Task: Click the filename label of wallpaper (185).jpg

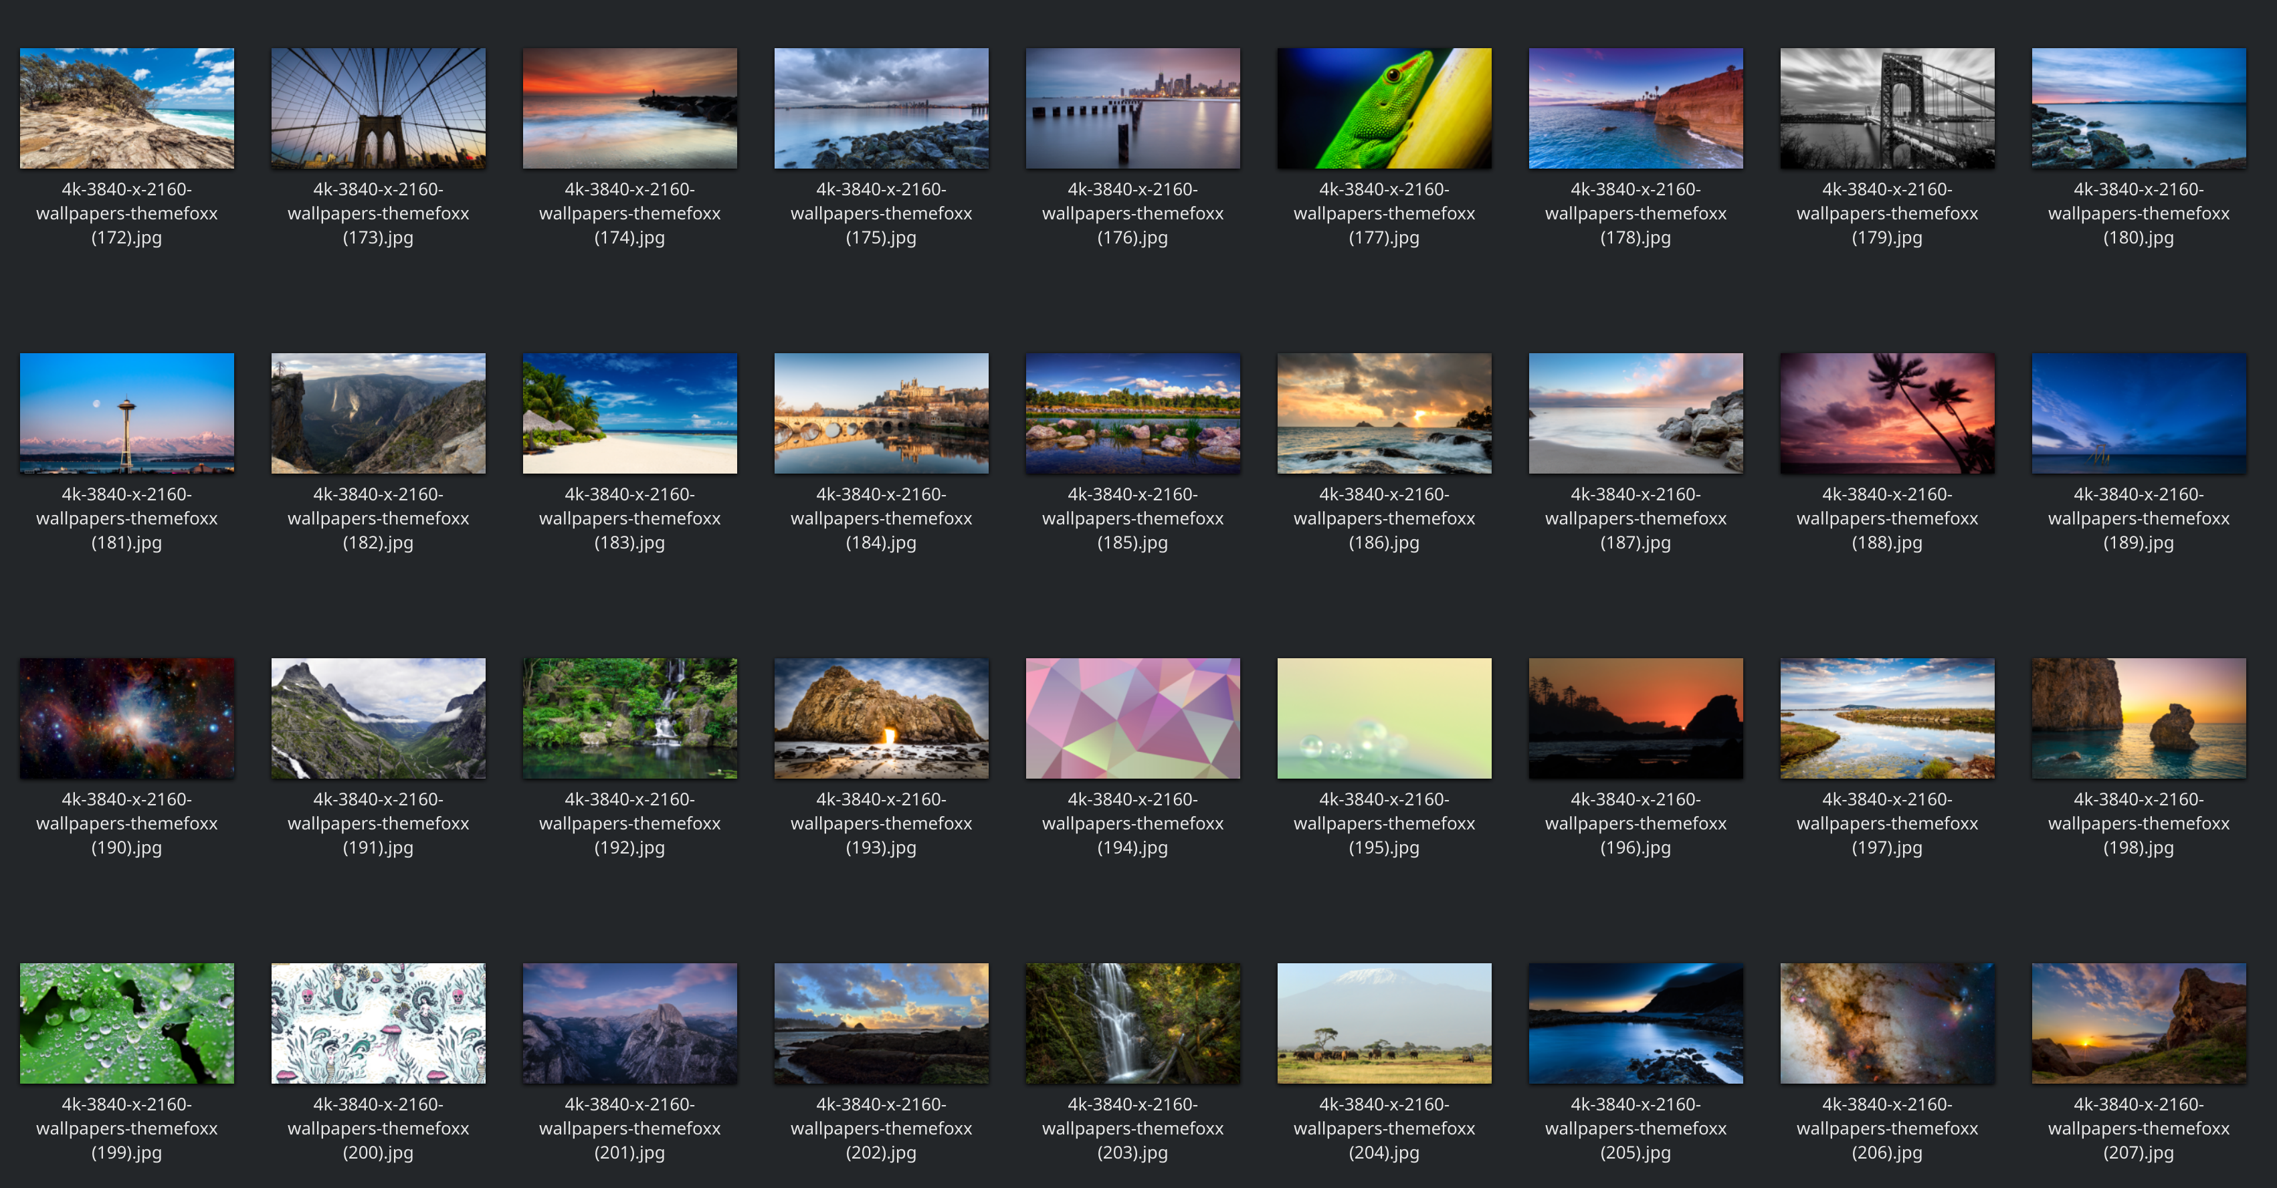Action: pos(1132,518)
